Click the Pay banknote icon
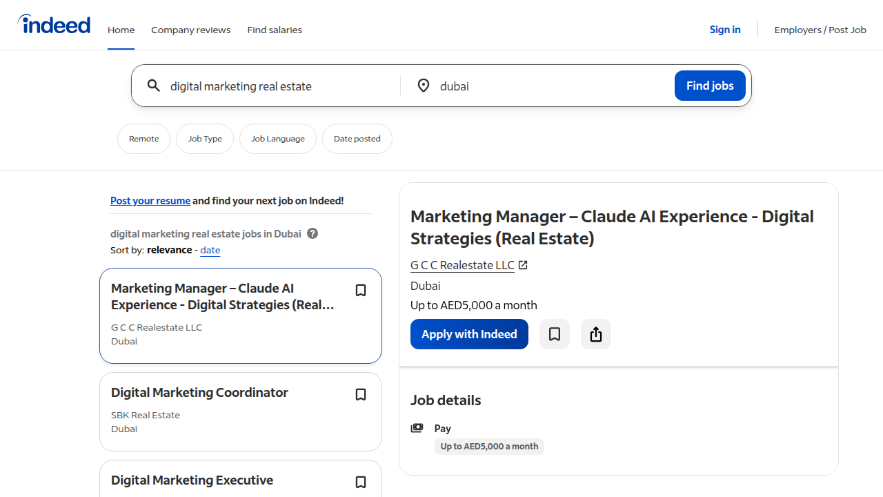883x497 pixels. click(x=417, y=428)
